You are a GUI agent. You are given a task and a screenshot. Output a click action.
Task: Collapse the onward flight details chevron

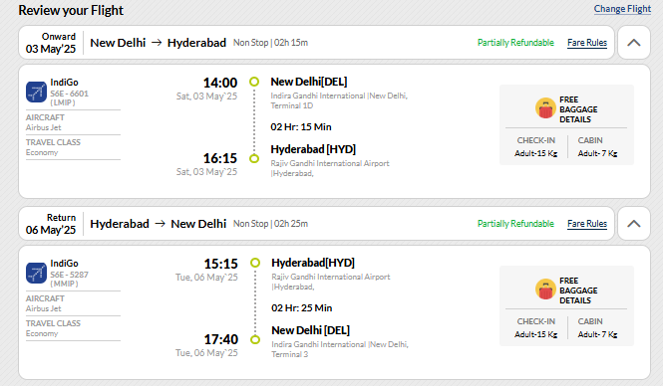(633, 43)
